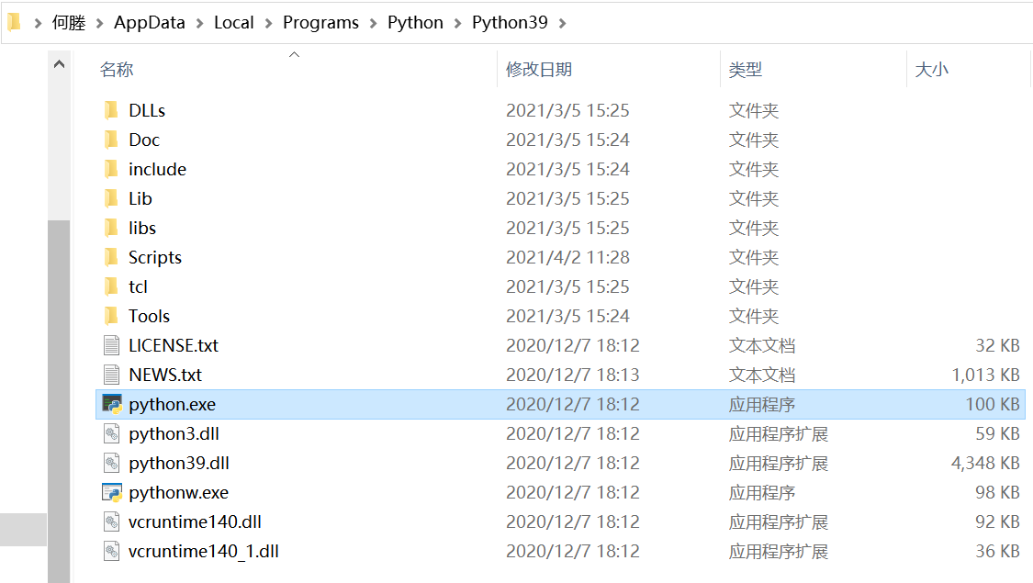The width and height of the screenshot is (1033, 583).
Task: Select the Tools folder icon
Action: pyautogui.click(x=111, y=316)
